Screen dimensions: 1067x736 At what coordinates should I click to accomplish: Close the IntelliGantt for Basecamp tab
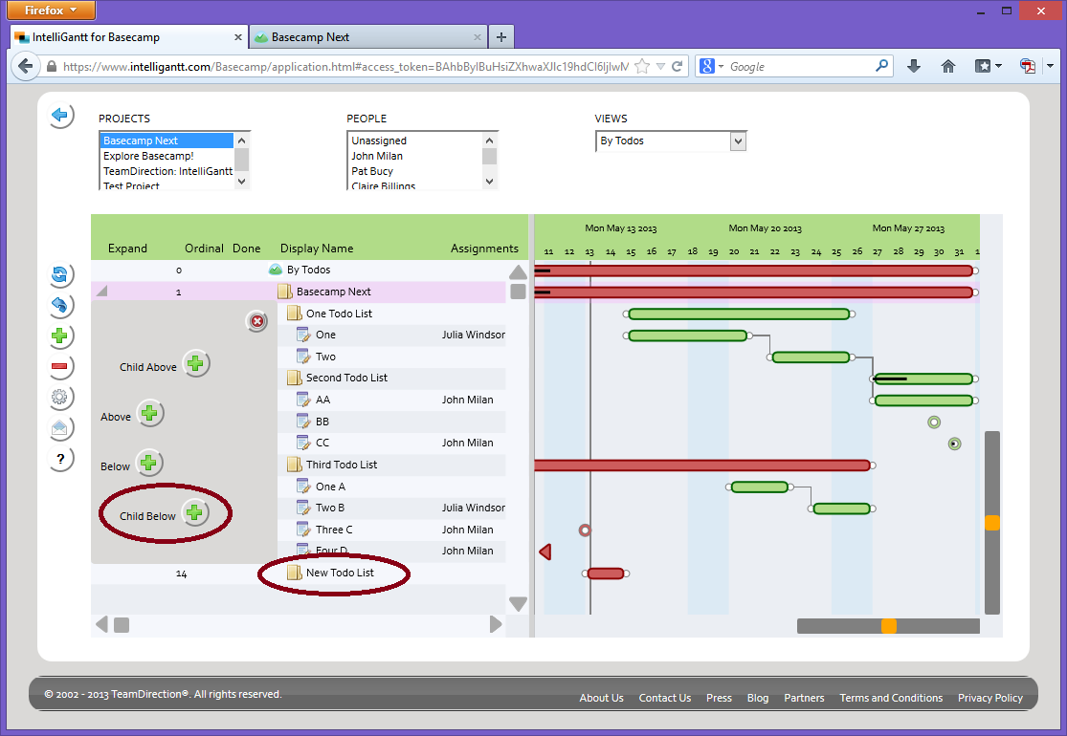pos(238,37)
